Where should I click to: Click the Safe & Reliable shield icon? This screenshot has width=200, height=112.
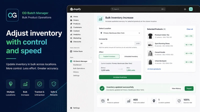(54, 84)
